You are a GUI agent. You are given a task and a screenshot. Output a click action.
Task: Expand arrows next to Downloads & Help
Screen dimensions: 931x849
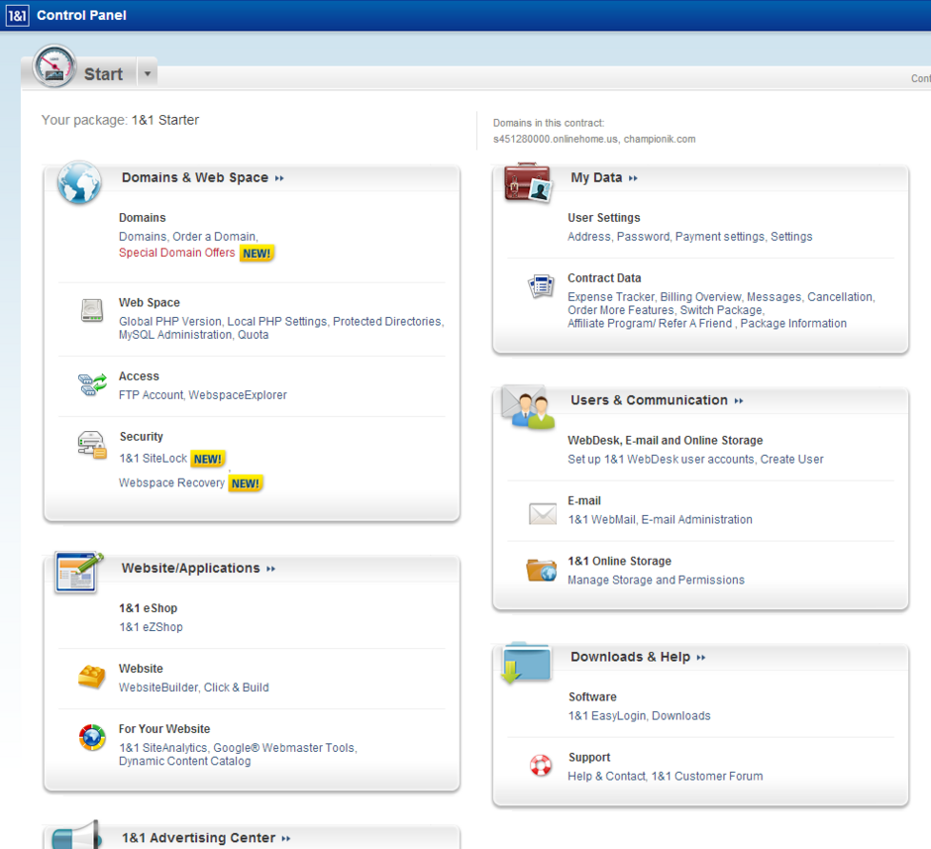[701, 657]
